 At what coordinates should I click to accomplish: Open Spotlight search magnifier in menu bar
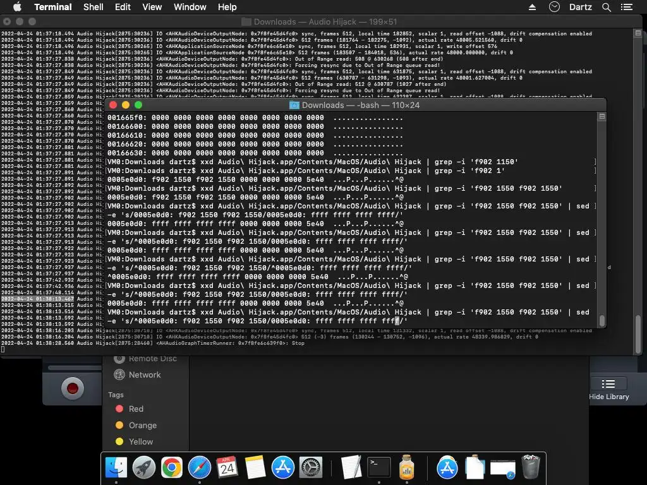(x=606, y=7)
